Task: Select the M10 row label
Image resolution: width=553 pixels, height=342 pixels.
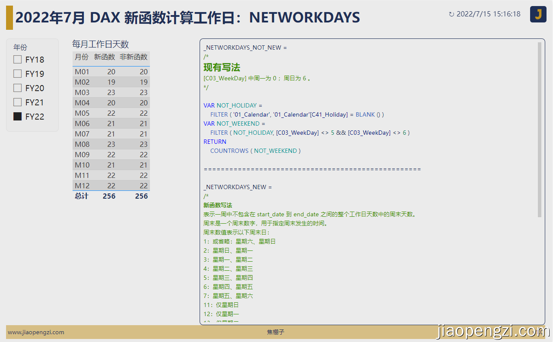Action: point(82,165)
